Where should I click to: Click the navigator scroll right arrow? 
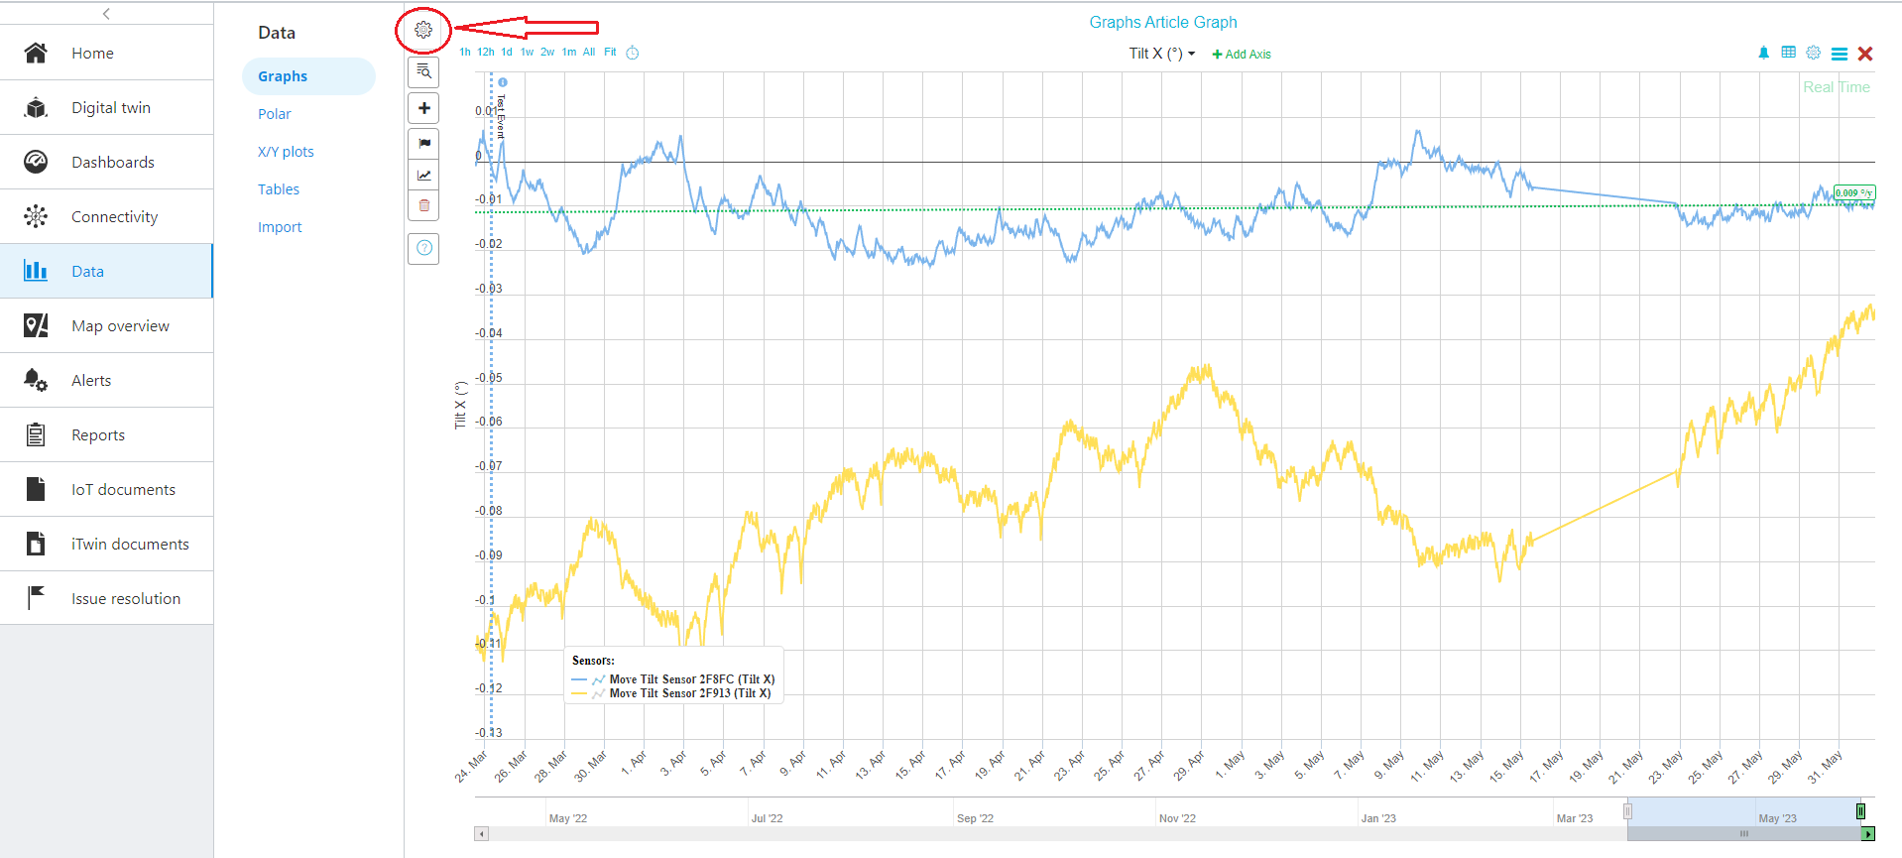tap(1868, 834)
